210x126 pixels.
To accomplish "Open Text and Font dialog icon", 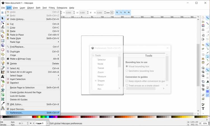I will pos(203,108).
